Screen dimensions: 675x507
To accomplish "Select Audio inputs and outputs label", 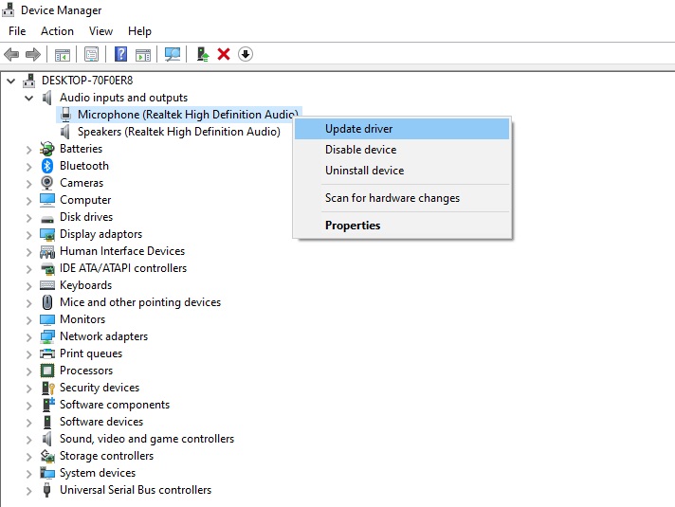I will (123, 98).
